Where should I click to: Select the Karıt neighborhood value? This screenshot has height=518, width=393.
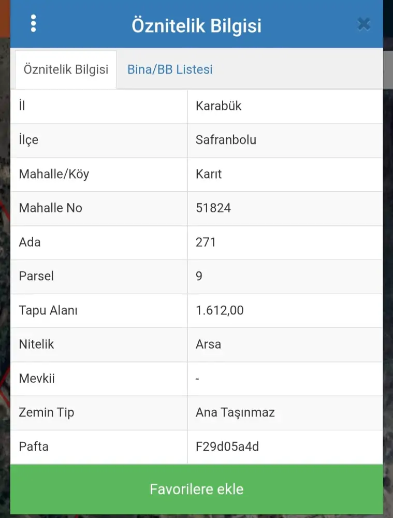209,174
